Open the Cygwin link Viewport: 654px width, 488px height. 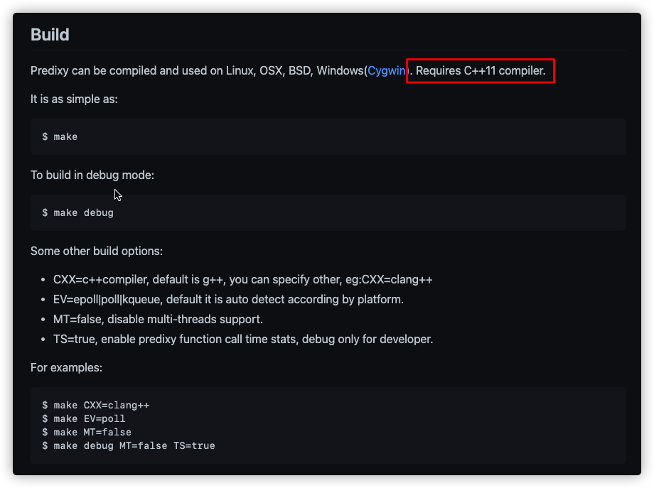pos(387,71)
